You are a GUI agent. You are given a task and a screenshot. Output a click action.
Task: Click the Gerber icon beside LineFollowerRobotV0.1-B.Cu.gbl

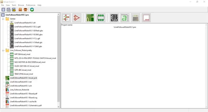[12, 27]
